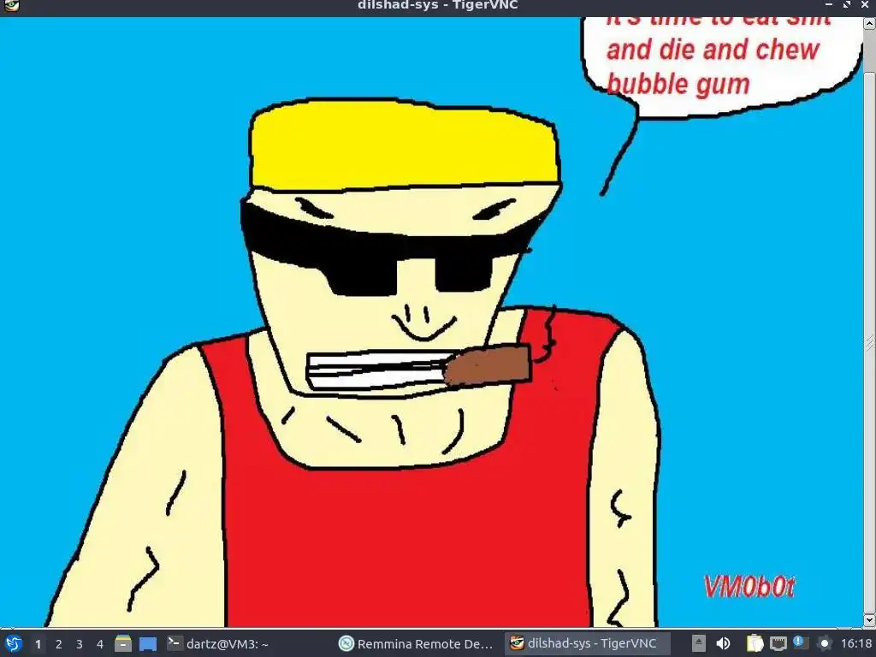Click the vertical scrollbar down arrow
Viewport: 876px width, 657px height.
tap(869, 619)
